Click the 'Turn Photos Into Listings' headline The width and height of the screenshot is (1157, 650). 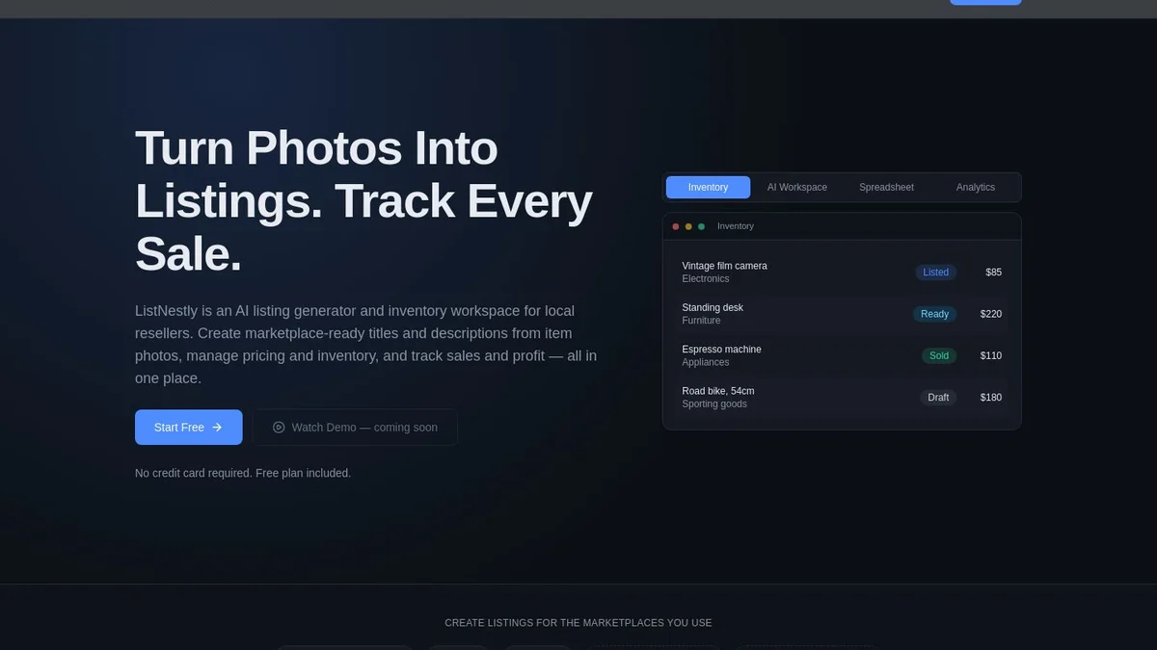363,201
